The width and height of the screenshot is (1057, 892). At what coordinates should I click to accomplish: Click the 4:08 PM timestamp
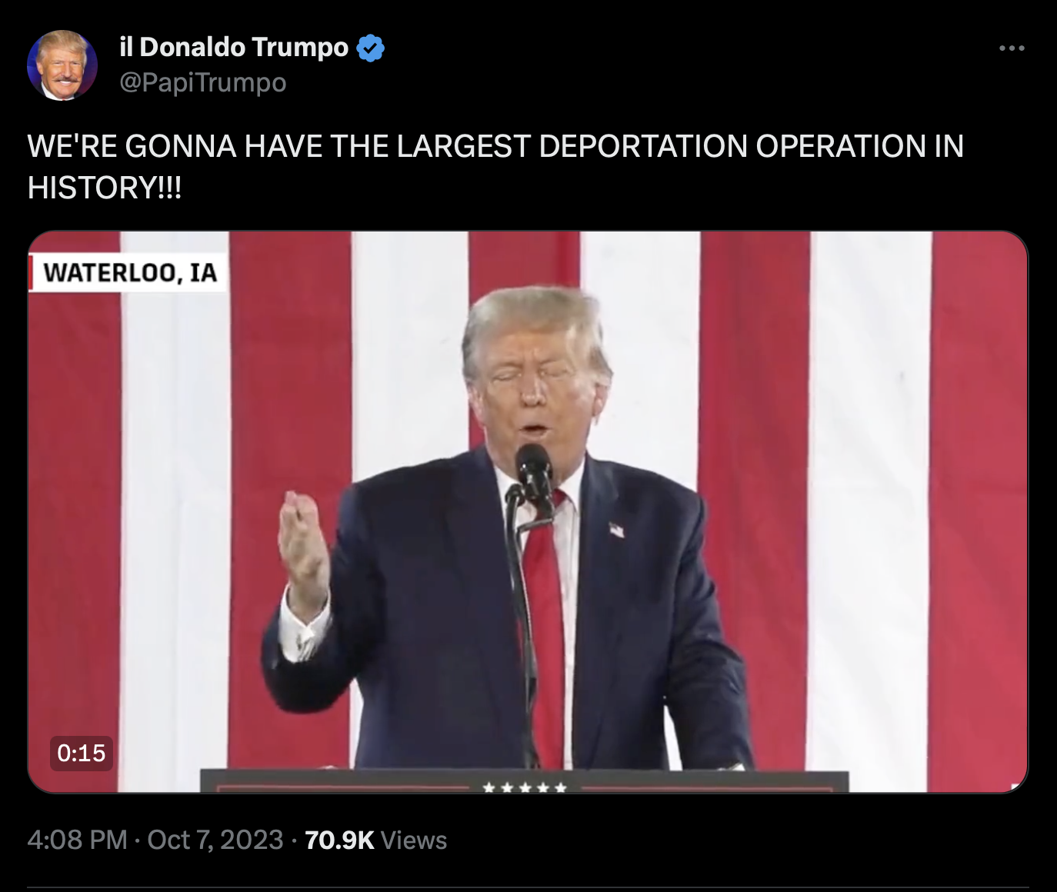(x=77, y=839)
